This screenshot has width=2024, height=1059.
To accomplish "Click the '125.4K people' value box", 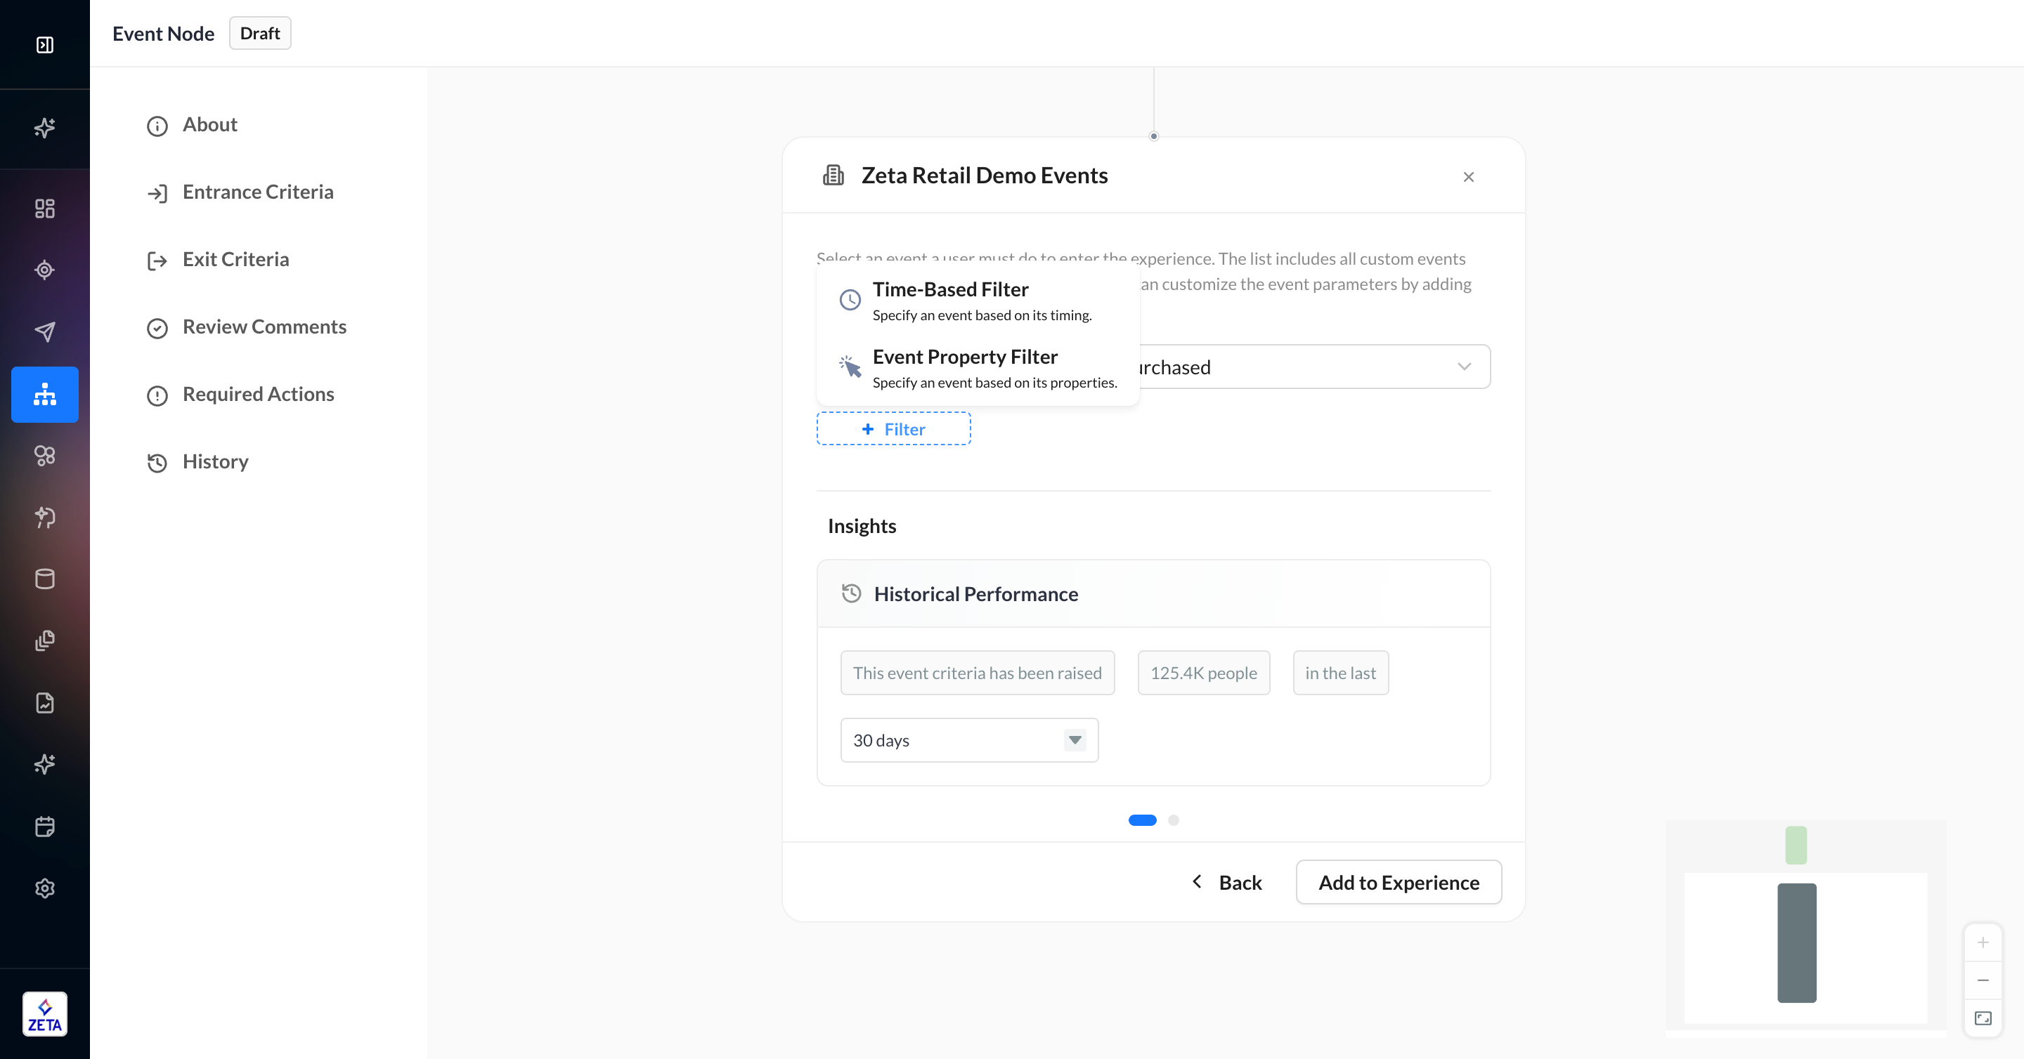I will coord(1204,673).
